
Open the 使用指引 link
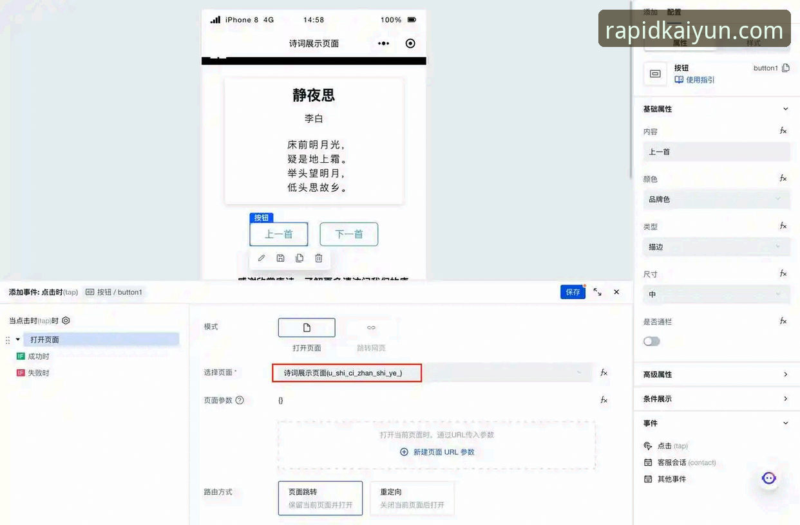pos(694,80)
